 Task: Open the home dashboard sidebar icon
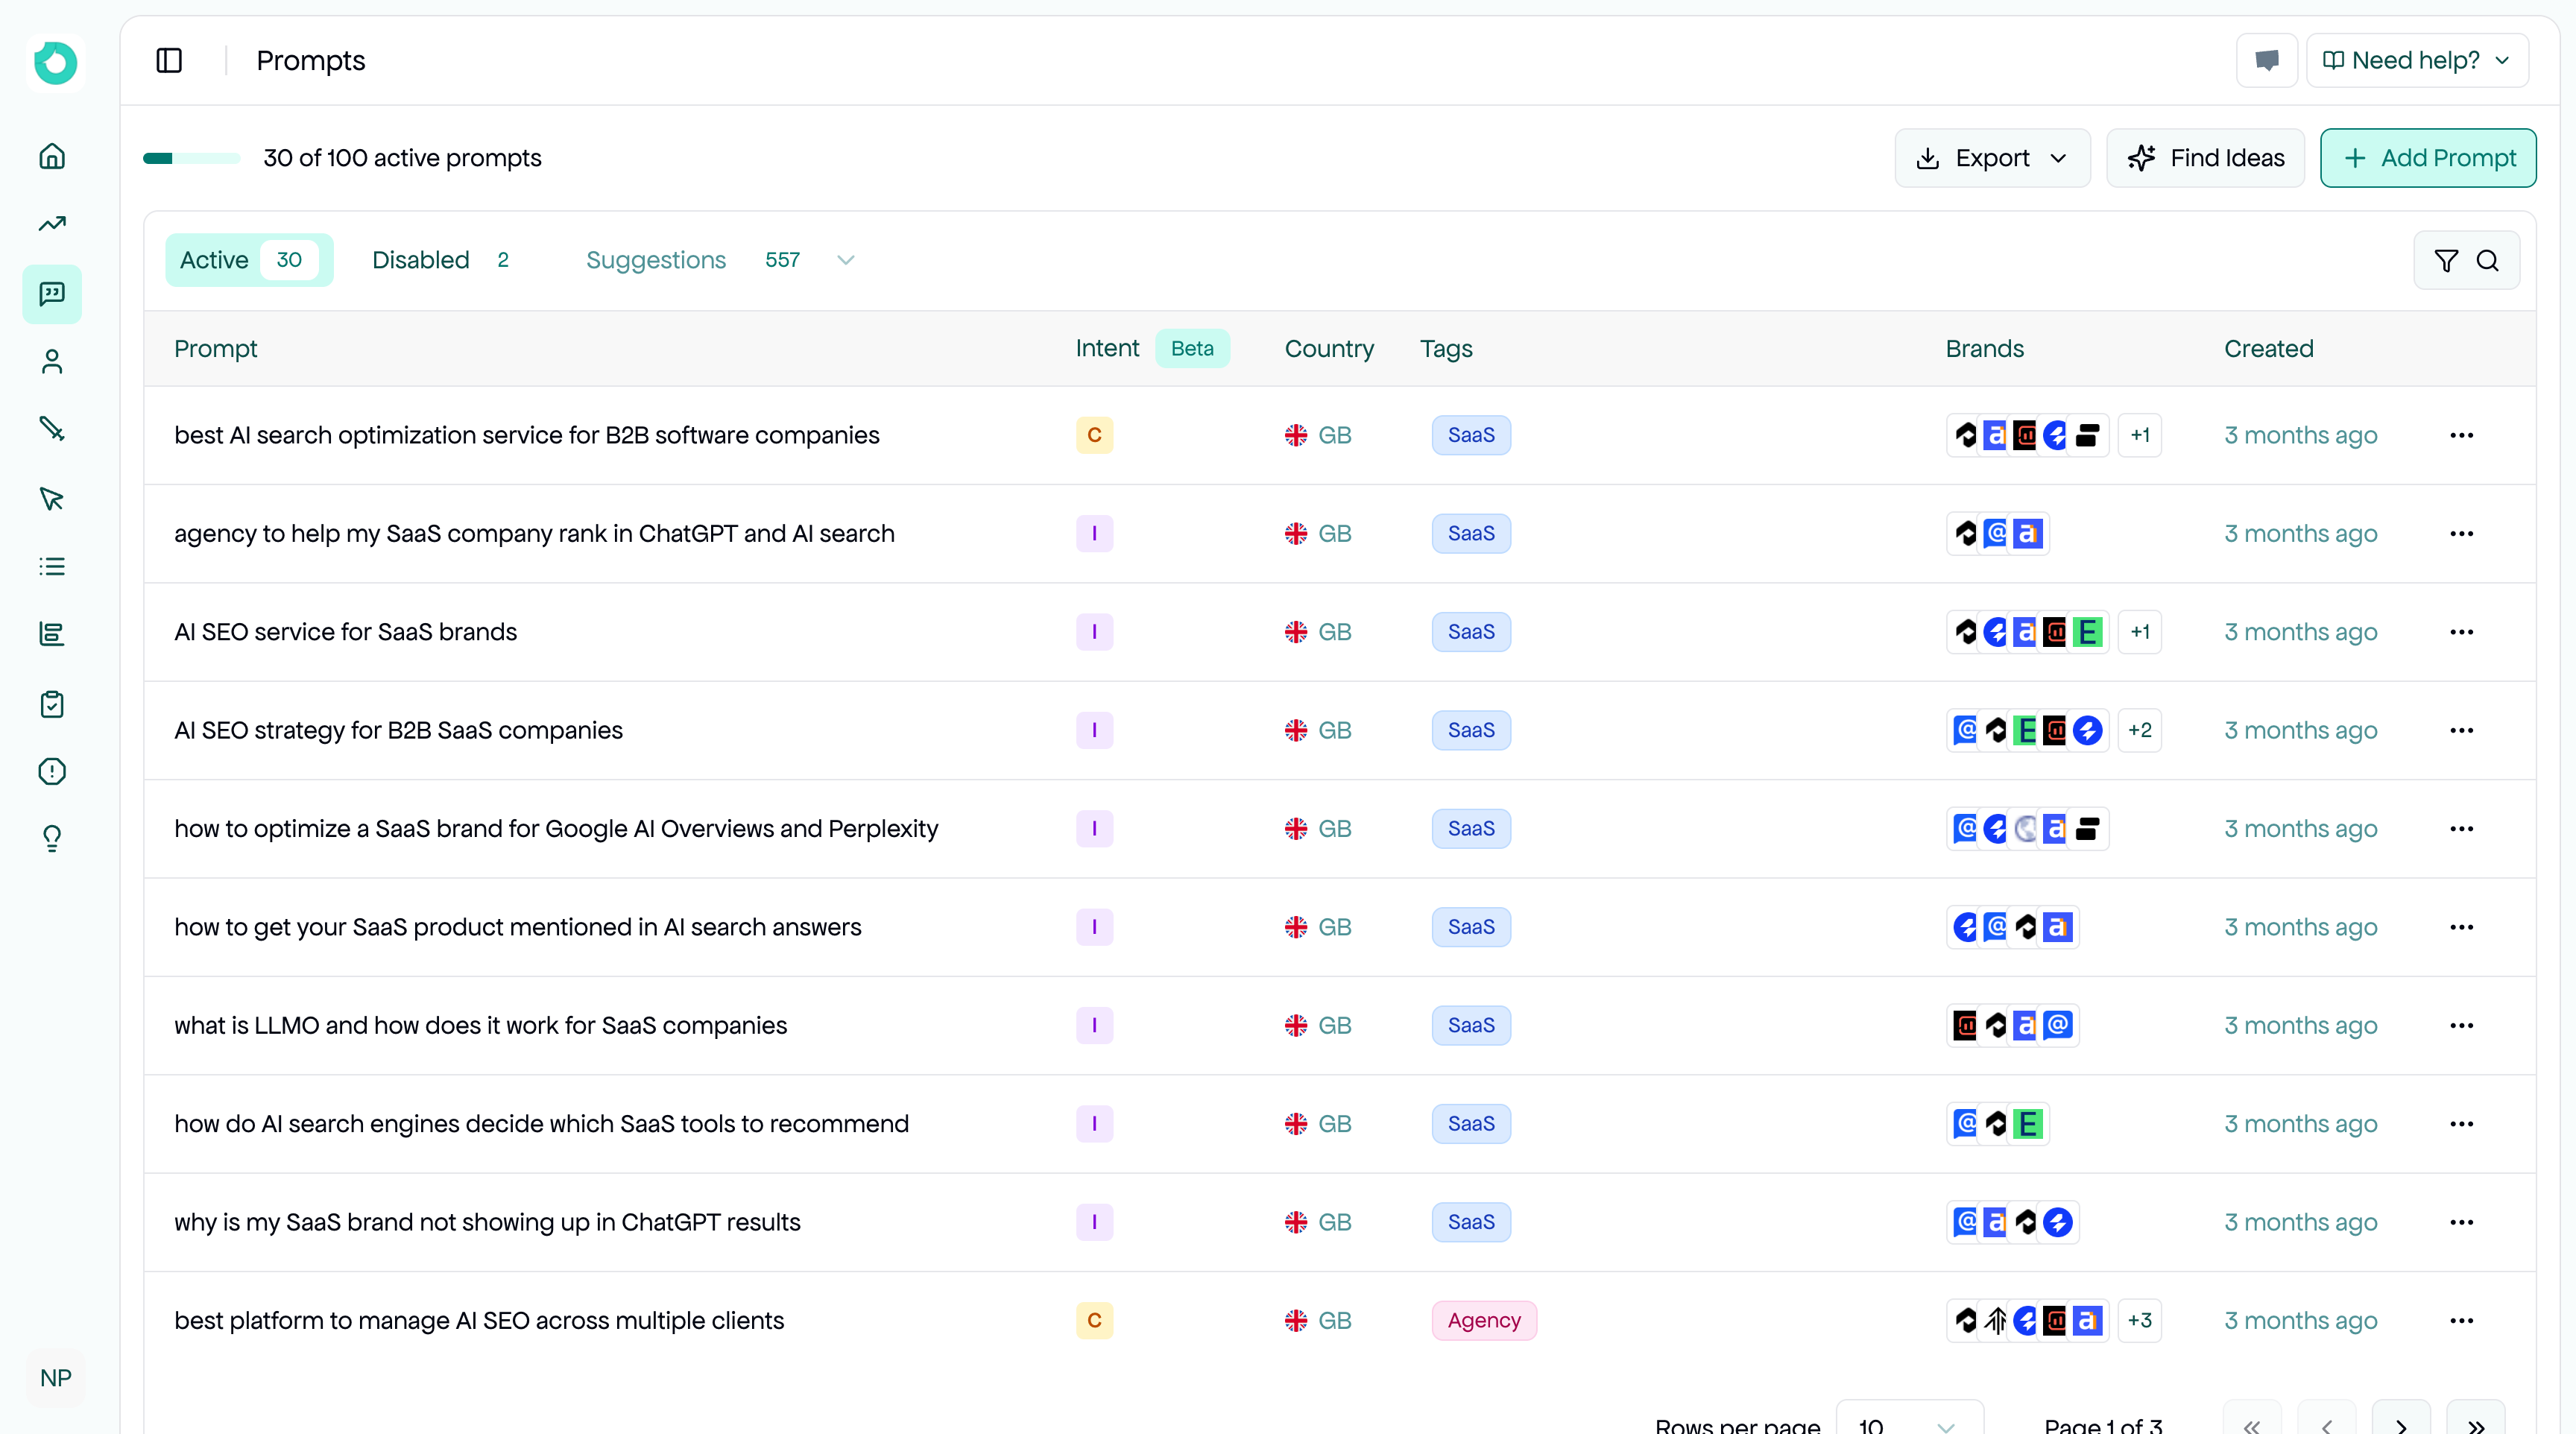click(x=52, y=156)
